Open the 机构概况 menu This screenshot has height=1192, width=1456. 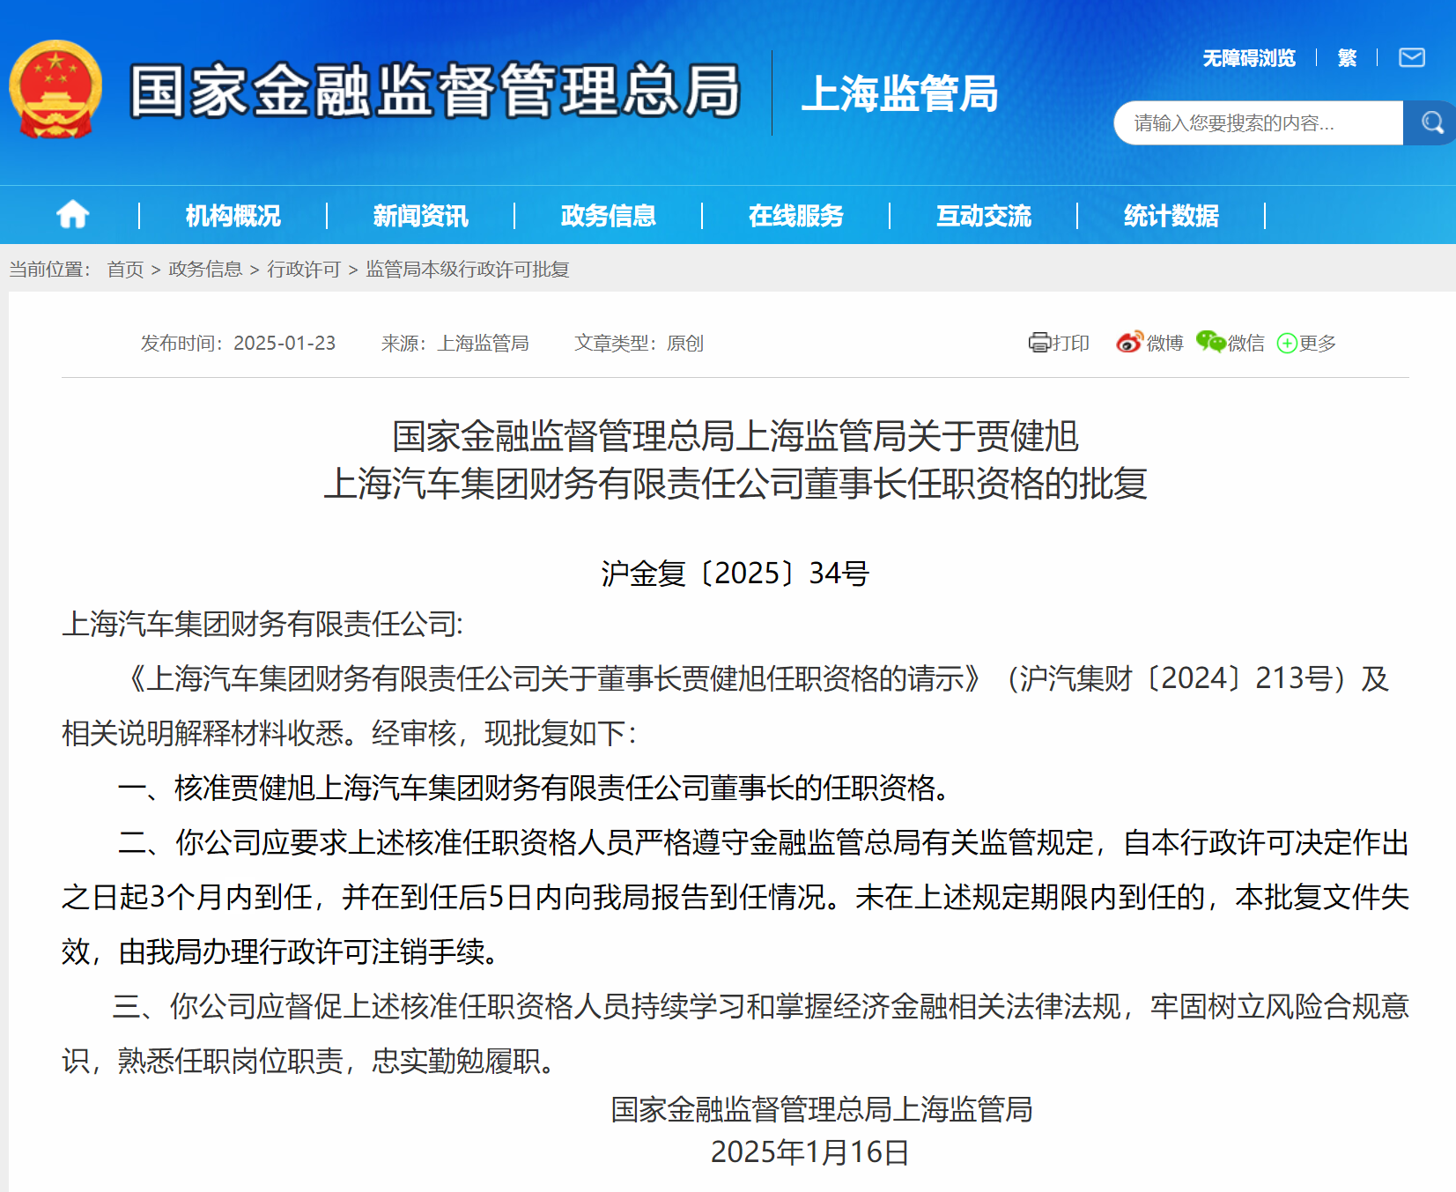[233, 216]
